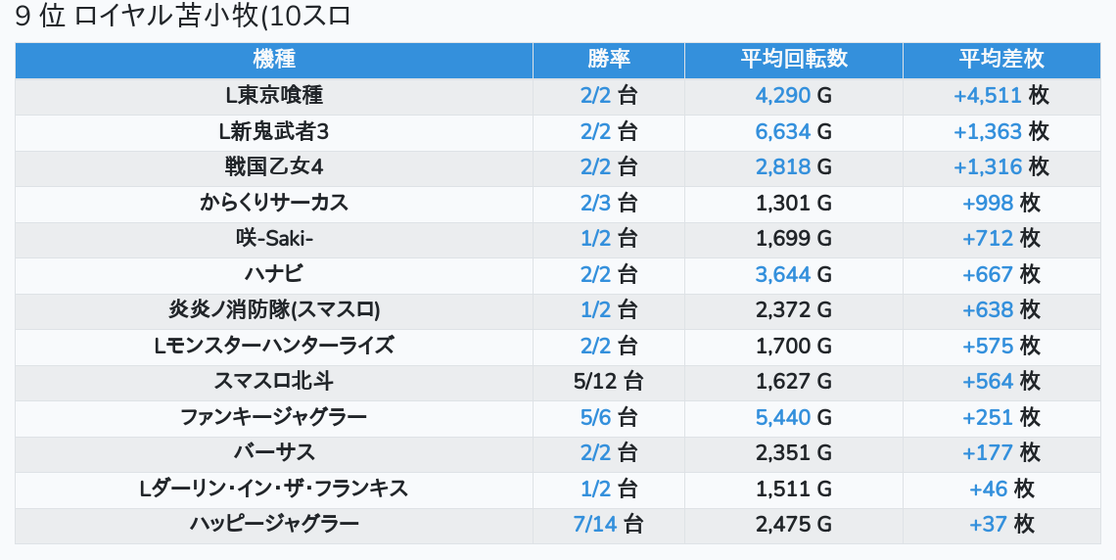
Task: Select the 咲-Saki- row name
Action: (274, 239)
